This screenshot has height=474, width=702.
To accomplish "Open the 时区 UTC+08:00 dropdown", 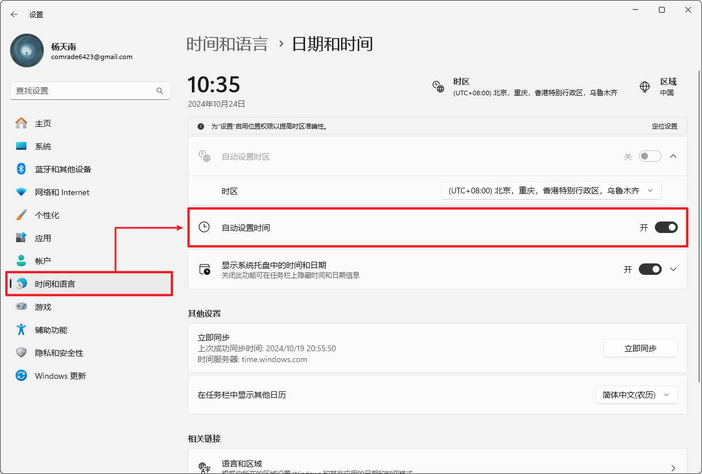I will (551, 191).
